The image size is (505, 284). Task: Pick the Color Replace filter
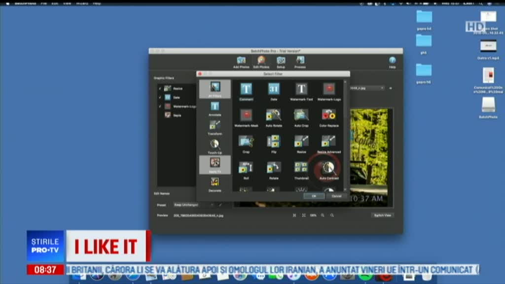(328, 115)
